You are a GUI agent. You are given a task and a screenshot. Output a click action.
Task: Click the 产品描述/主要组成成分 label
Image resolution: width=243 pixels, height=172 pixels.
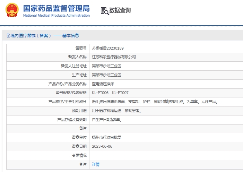67,102
